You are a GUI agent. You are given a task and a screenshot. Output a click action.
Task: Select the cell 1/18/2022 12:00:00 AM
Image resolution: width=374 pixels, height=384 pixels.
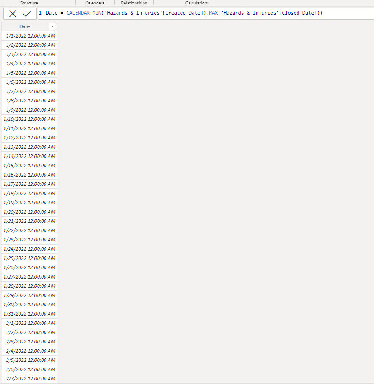pyautogui.click(x=29, y=193)
